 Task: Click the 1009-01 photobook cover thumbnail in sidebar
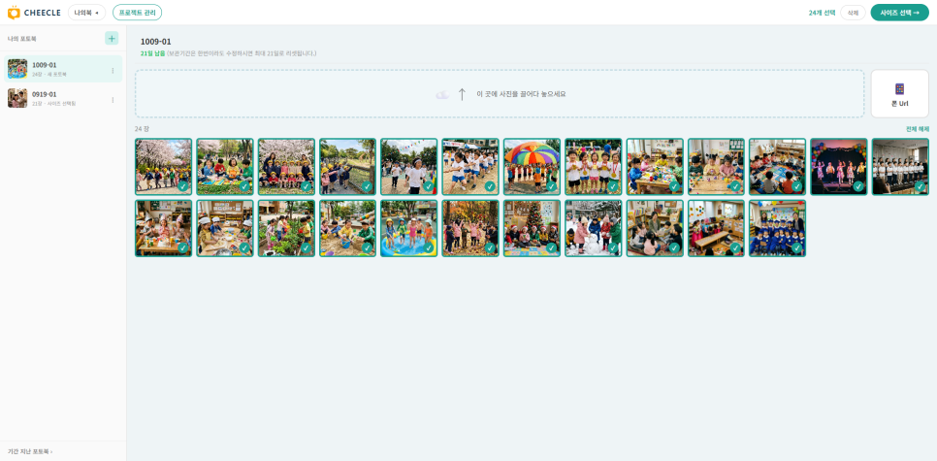click(17, 69)
